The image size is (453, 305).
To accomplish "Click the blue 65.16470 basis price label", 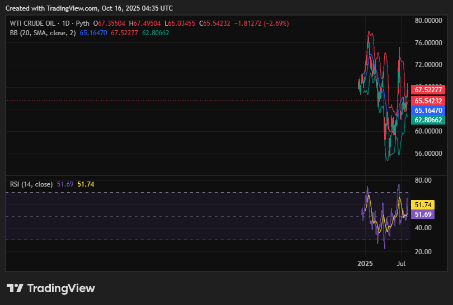I will pos(428,111).
